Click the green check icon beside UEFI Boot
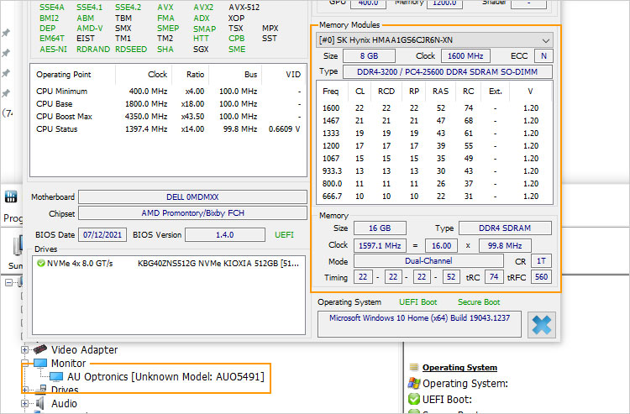Image resolution: width=630 pixels, height=414 pixels. (412, 400)
